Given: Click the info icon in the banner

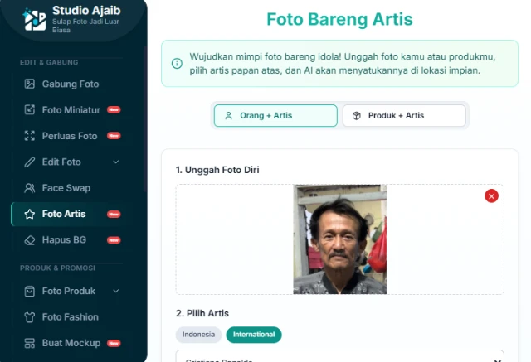Looking at the screenshot, I should (177, 63).
